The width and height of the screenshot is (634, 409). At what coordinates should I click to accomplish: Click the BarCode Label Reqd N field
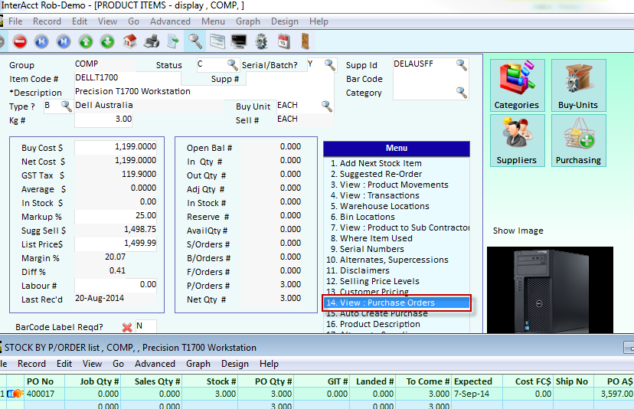coord(146,326)
